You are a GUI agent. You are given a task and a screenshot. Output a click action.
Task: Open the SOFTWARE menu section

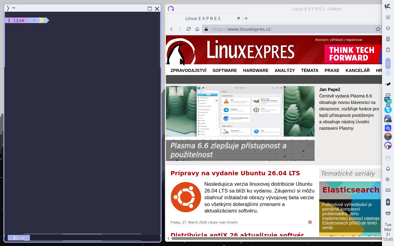[x=224, y=70]
